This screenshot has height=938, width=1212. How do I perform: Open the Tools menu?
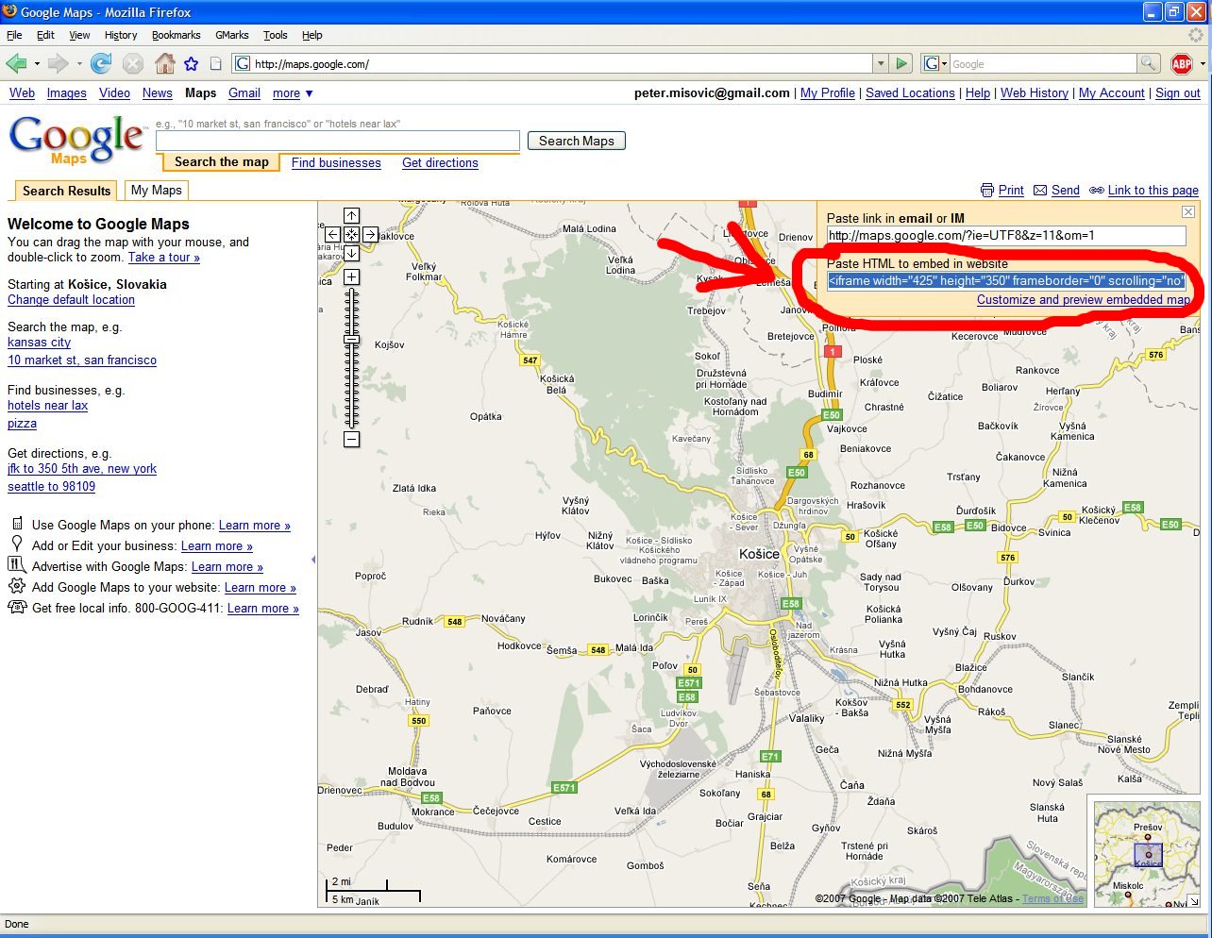pyautogui.click(x=276, y=35)
